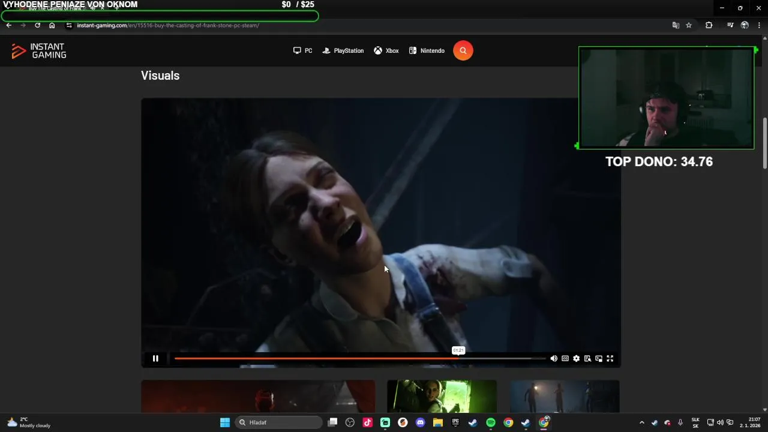
Task: Open the PlayStation platform menu
Action: tap(343, 51)
